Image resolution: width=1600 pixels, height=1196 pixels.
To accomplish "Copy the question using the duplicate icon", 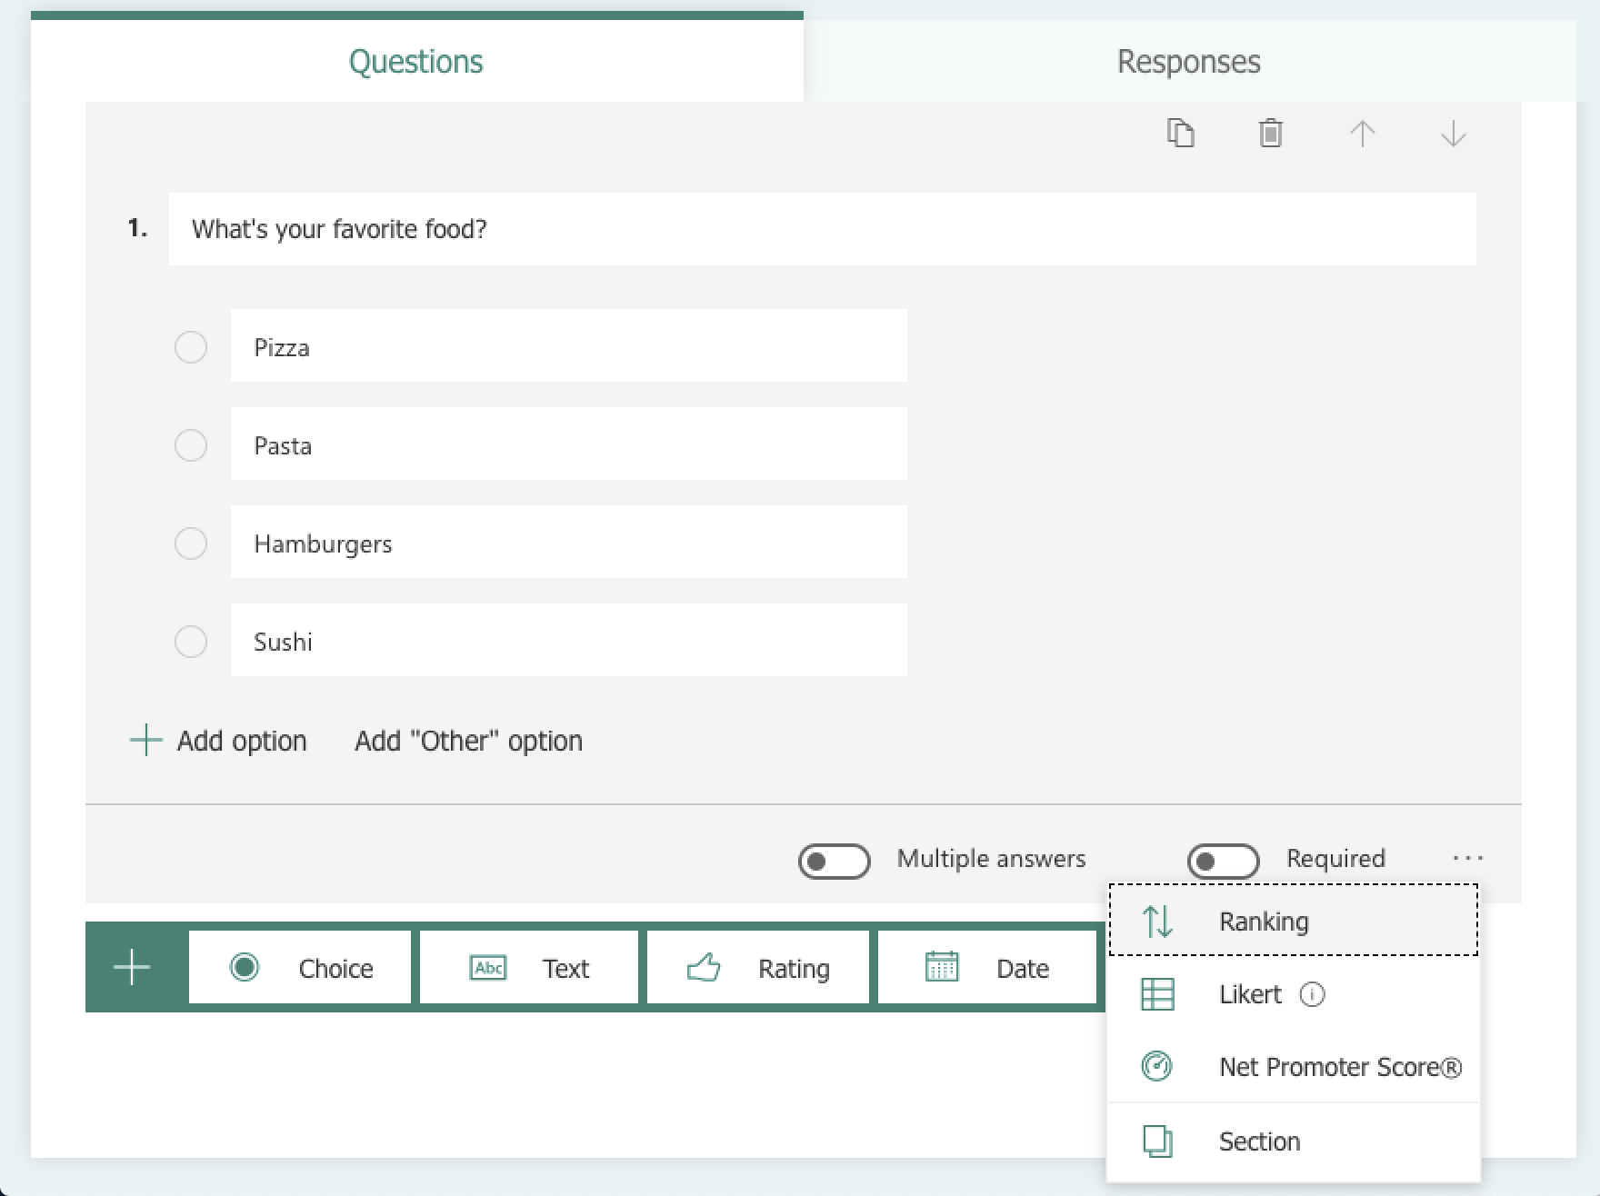I will 1180,134.
